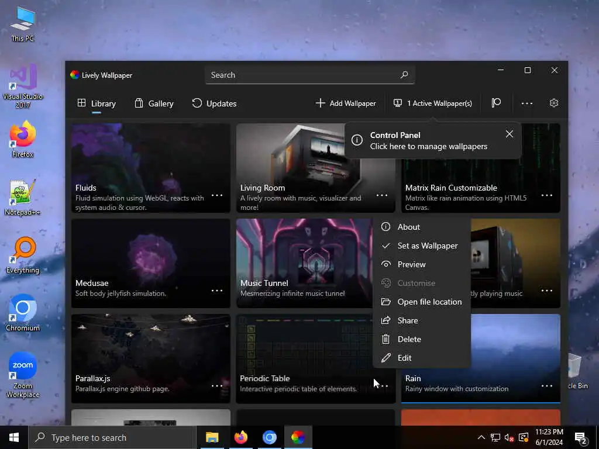Open 1 Active Wallpaper(s) control panel

433,103
